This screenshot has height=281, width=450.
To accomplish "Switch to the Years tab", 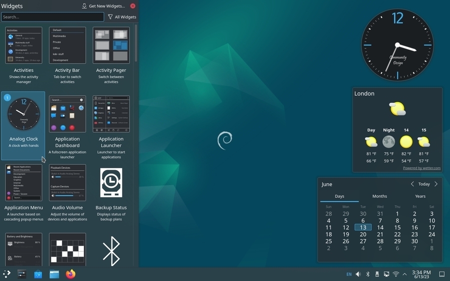I will click(x=420, y=196).
